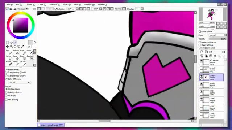Viewport: 232px width, 130px height.
Task: Undo the last action in toolbar
Action: point(39,9)
